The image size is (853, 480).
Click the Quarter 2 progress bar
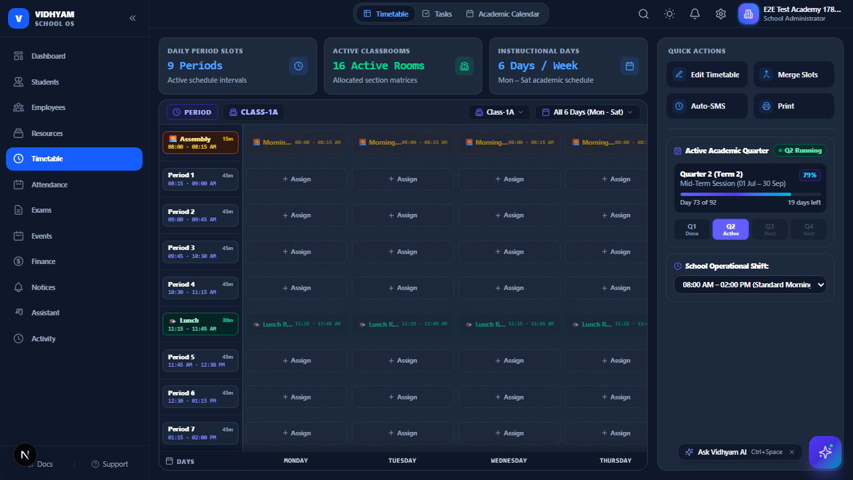pyautogui.click(x=750, y=194)
